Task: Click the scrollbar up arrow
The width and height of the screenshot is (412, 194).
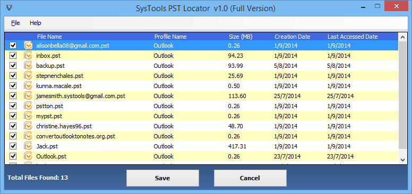Action: [402, 37]
